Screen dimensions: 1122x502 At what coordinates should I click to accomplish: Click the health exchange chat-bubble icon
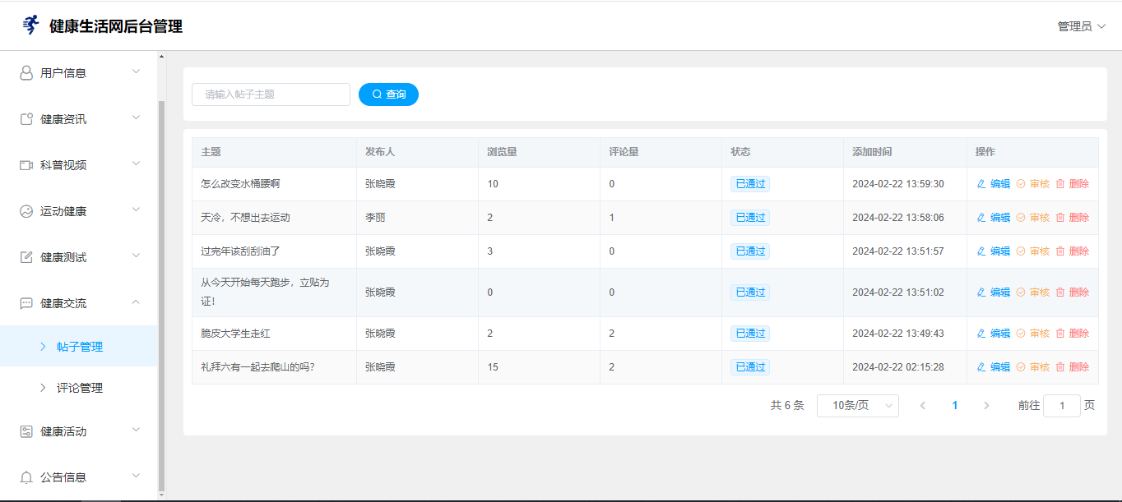point(26,303)
